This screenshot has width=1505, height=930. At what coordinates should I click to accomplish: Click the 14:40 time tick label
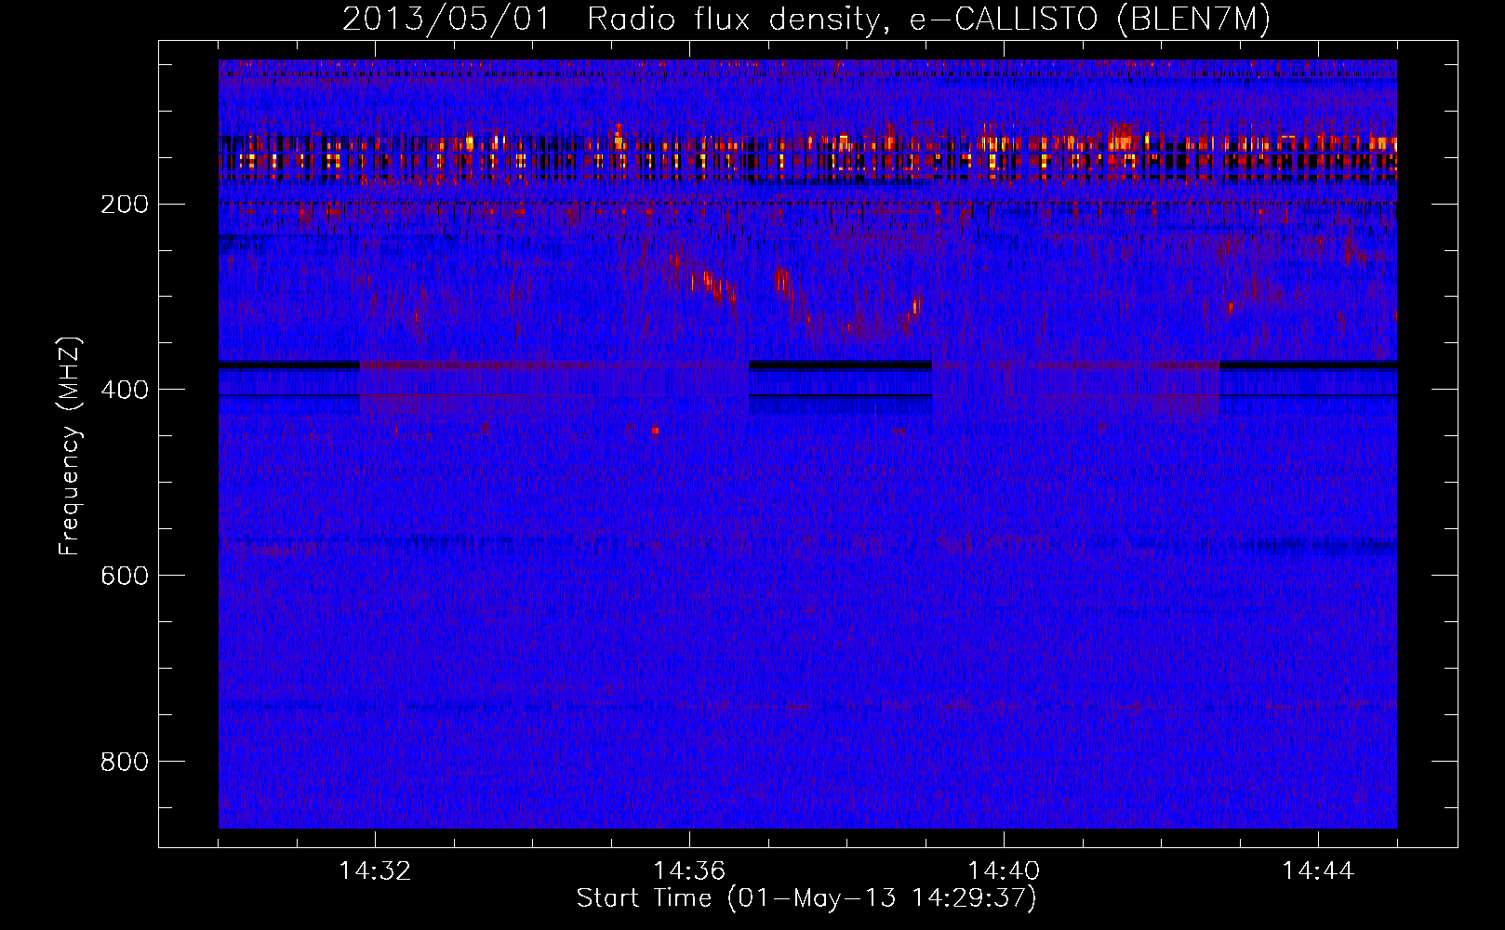point(1004,871)
